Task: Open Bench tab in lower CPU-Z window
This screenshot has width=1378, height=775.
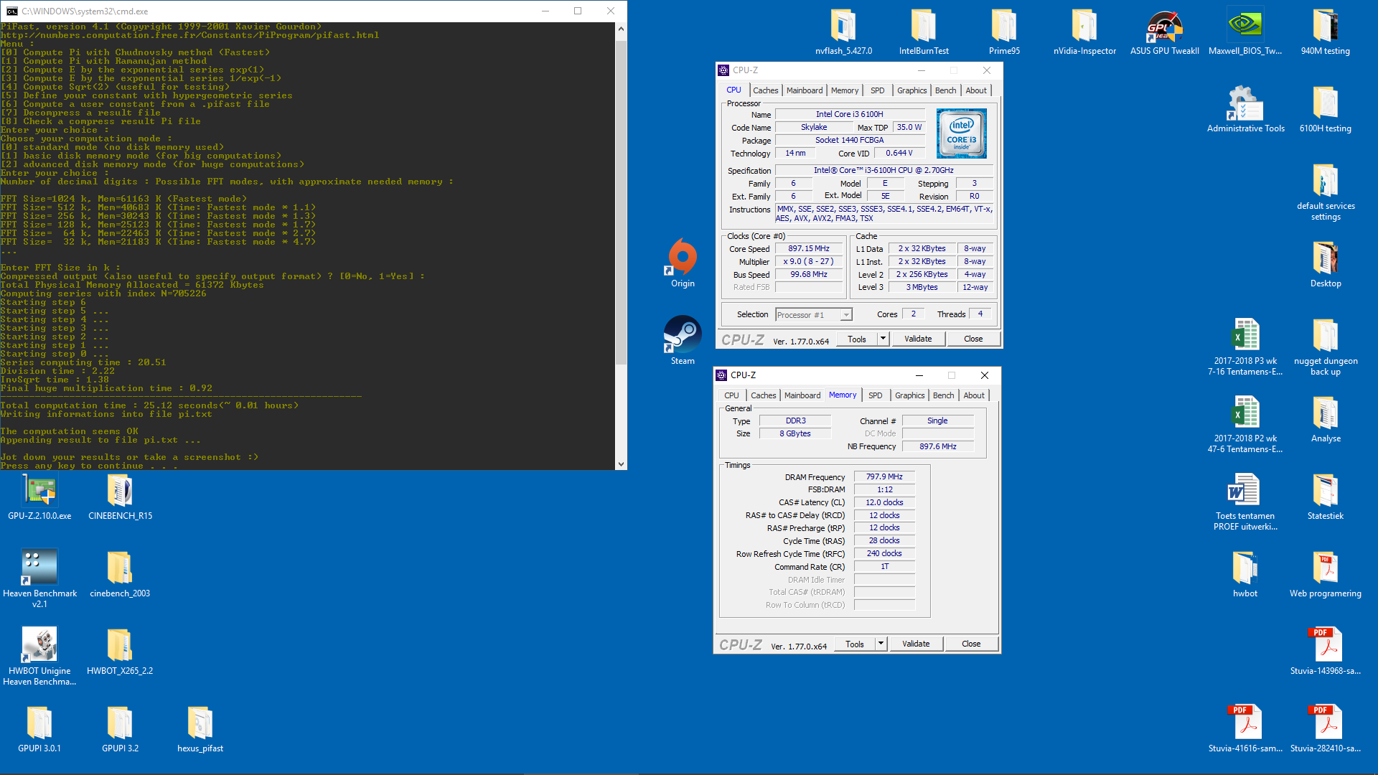Action: tap(943, 395)
